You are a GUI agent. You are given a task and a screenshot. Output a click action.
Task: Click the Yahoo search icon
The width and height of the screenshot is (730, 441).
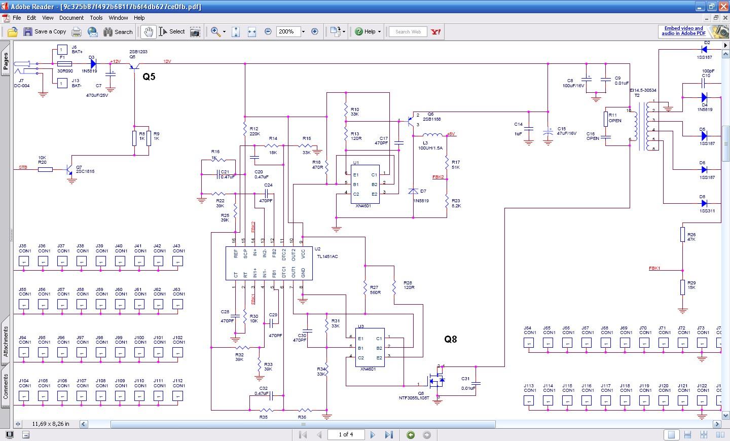click(x=435, y=32)
